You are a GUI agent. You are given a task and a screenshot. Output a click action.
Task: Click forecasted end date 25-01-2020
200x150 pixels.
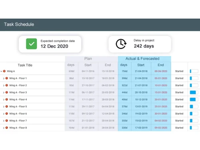(x=161, y=106)
